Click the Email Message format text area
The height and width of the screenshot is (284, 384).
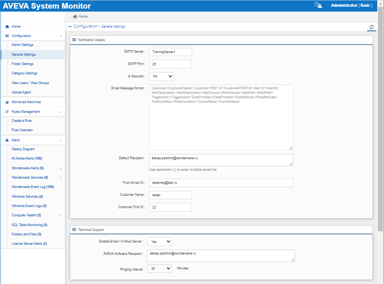221,117
